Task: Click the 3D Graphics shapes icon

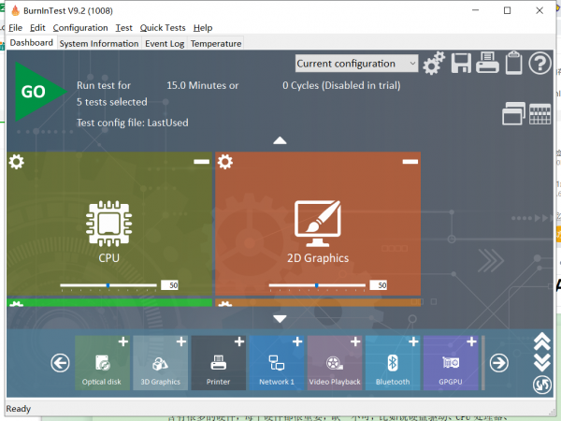Action: tap(160, 363)
